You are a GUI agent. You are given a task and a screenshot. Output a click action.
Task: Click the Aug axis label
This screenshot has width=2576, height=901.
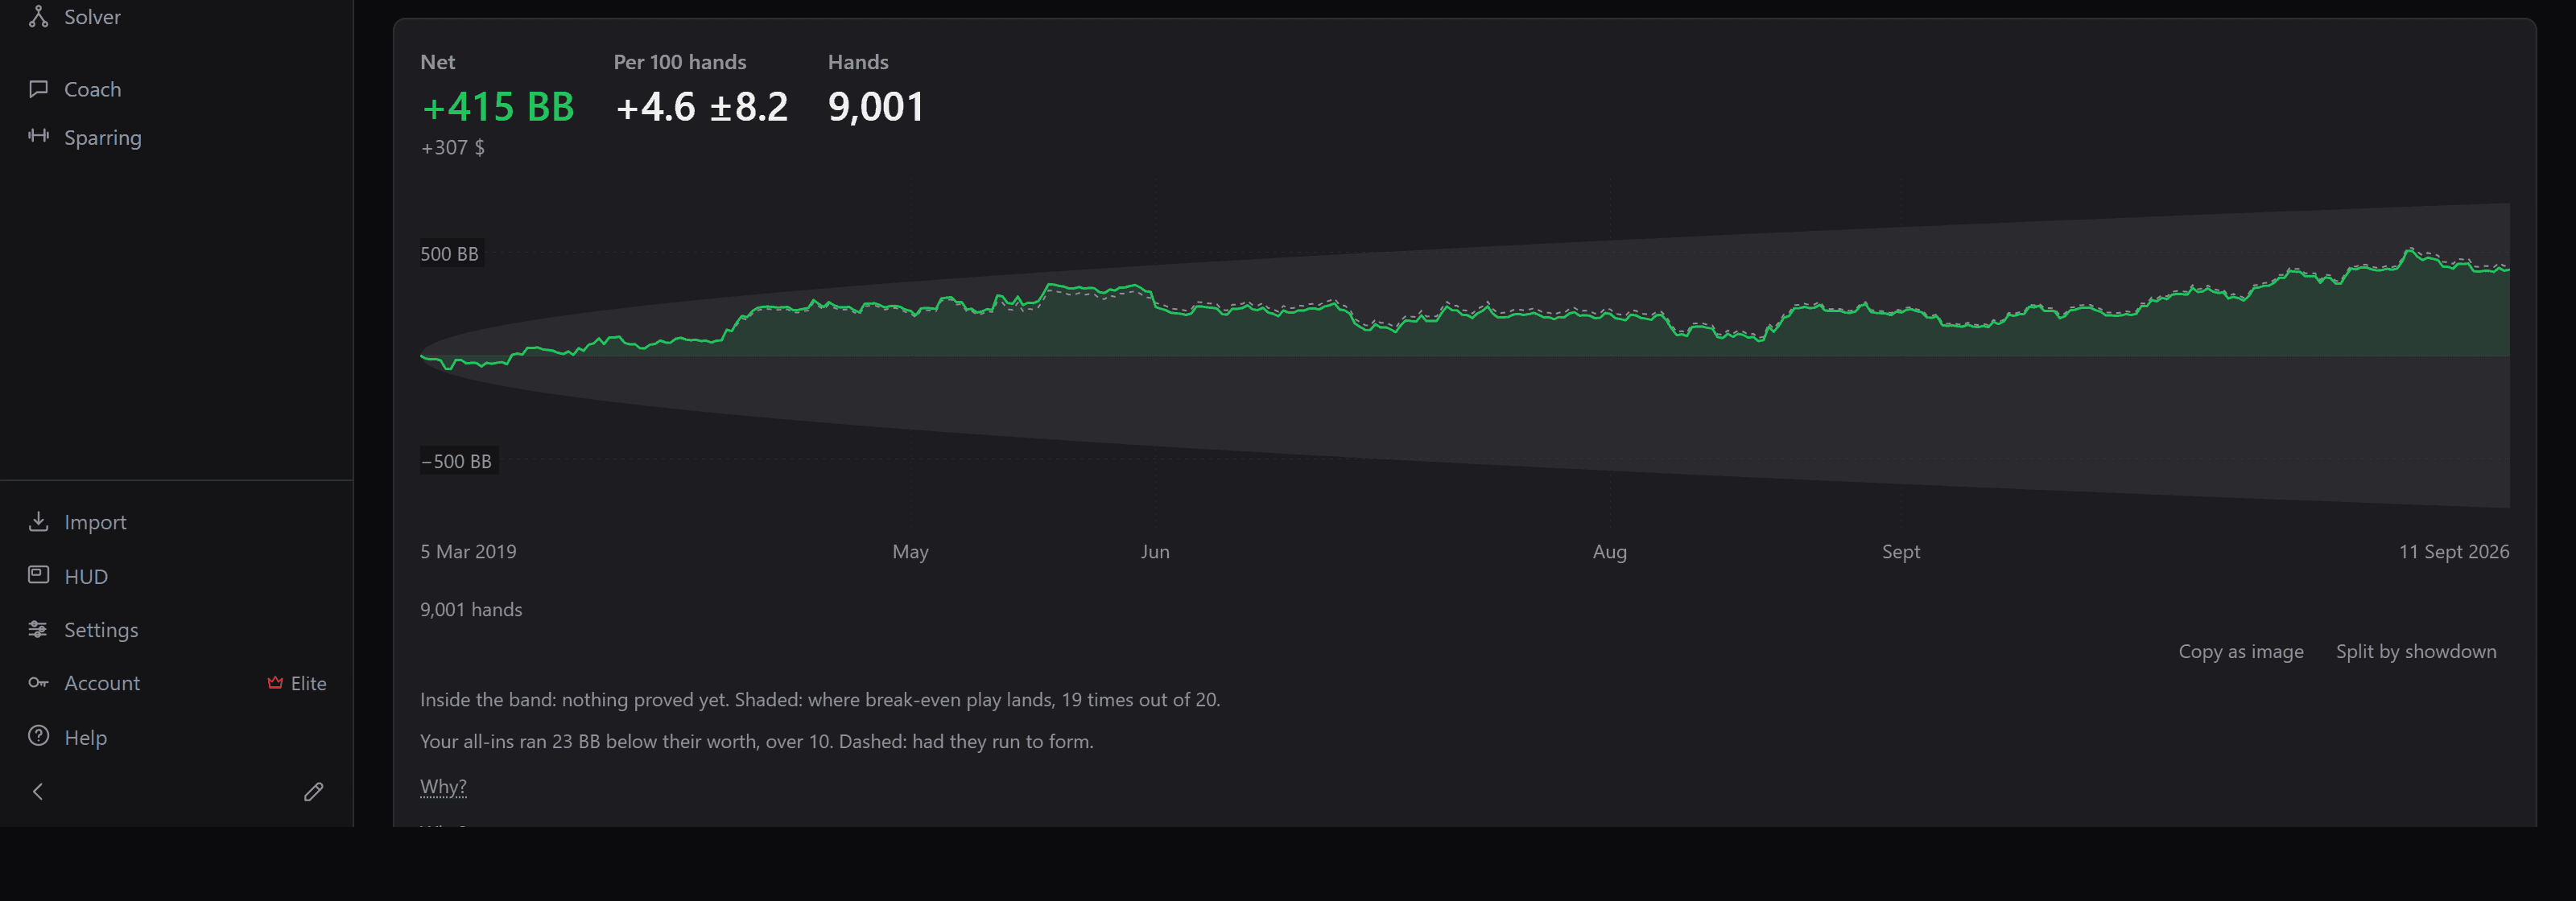point(1609,551)
